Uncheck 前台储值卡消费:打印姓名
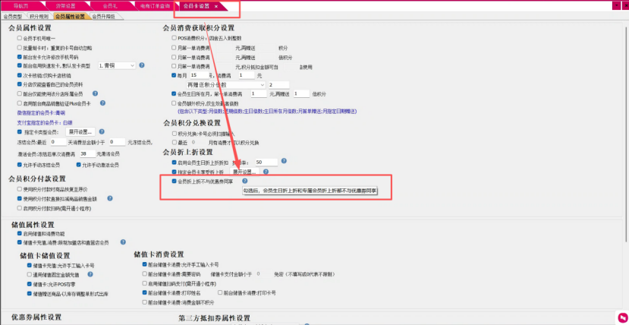 pos(144,293)
